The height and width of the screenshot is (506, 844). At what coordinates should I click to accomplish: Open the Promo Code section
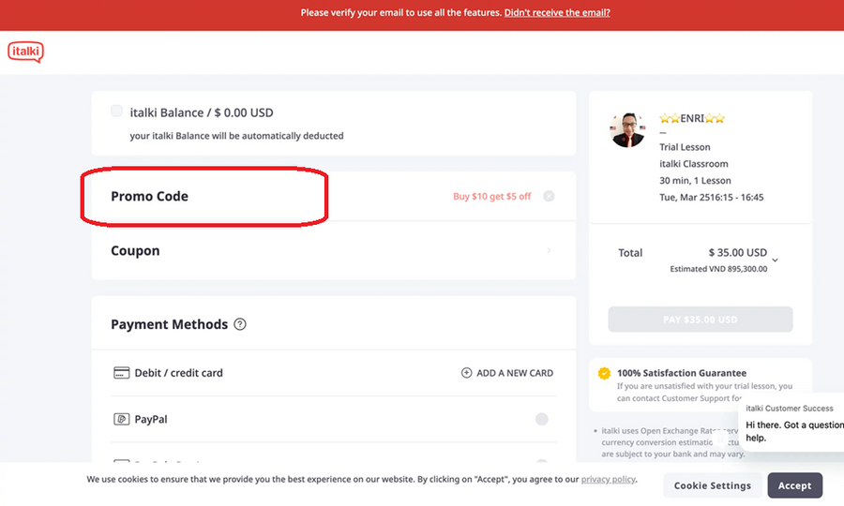coord(150,197)
